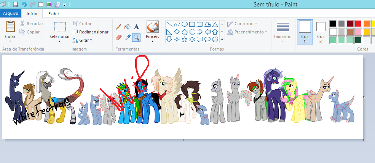Screen dimensions: 375x163
Task: Click the Colar clipboard button
Action: click(x=10, y=26)
